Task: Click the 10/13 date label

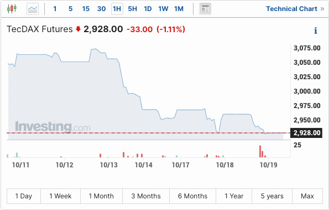Action: (109, 165)
